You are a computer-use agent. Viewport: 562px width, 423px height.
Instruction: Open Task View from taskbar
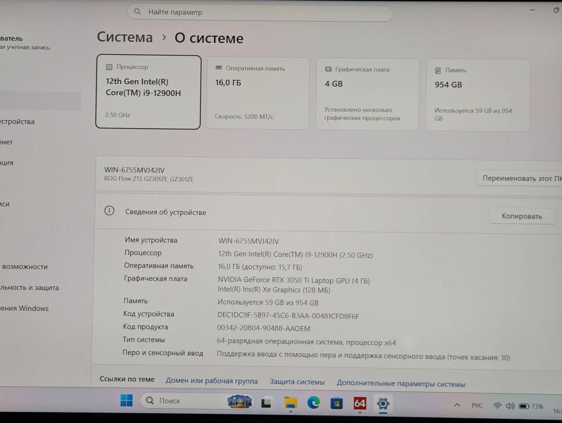(266, 402)
